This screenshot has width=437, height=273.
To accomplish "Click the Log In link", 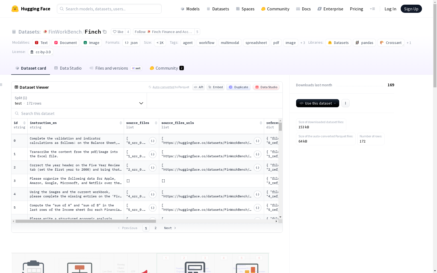I will [390, 9].
